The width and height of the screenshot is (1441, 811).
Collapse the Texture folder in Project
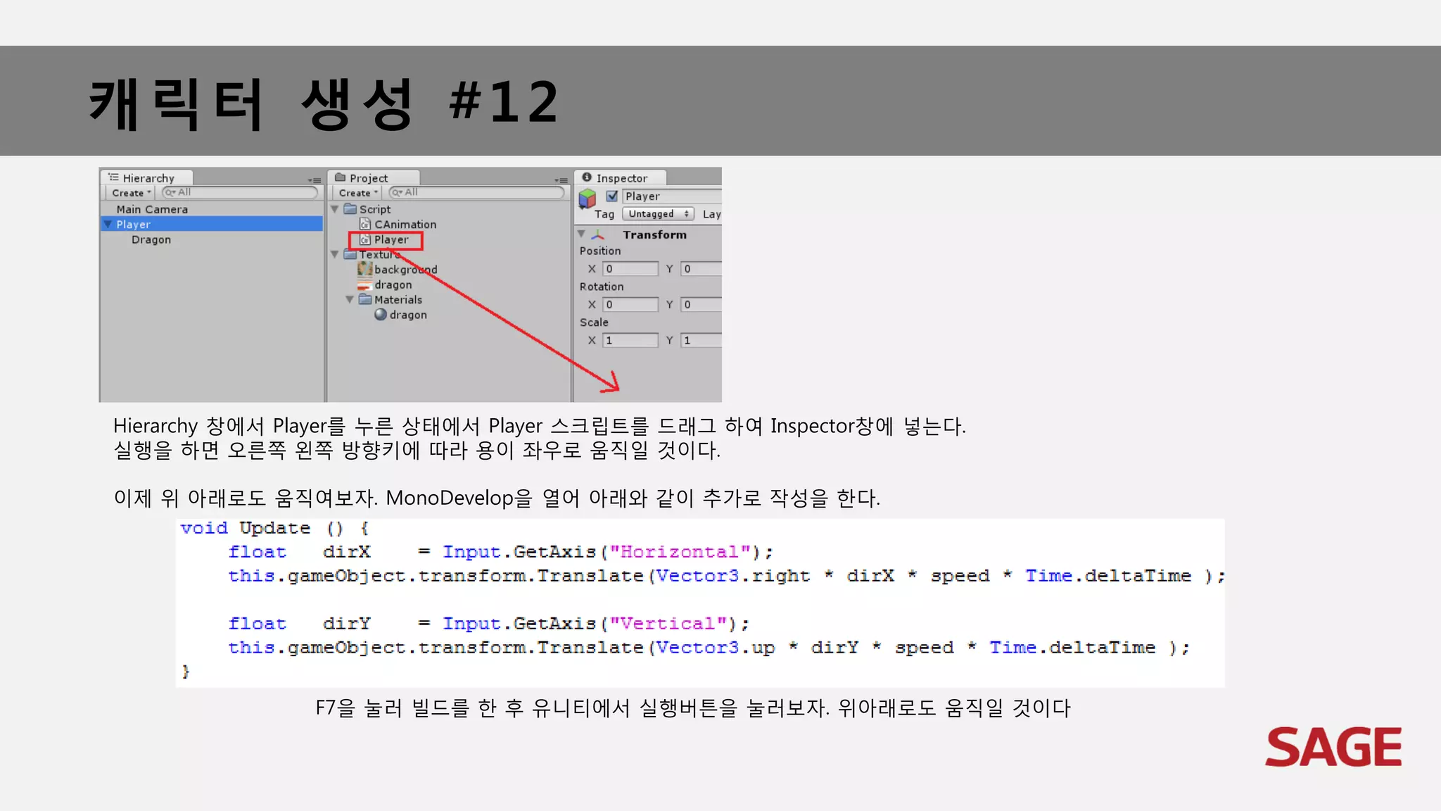(x=335, y=254)
